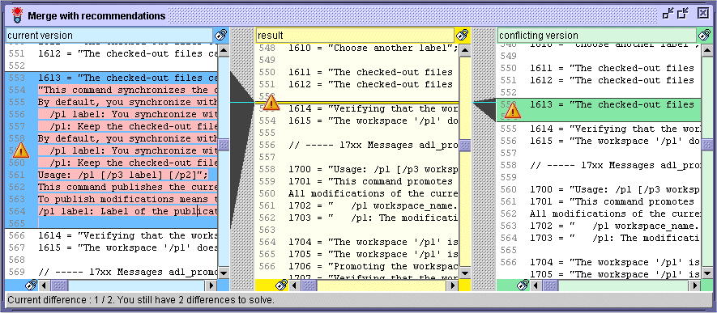The width and height of the screenshot is (717, 313).
Task: Click line 566 'l706 = Promoting the workspac' in result
Action: 373,266
